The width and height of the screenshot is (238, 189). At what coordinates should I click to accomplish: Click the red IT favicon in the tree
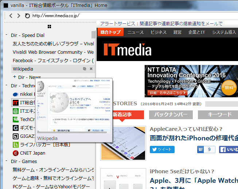pyautogui.click(x=15, y=103)
